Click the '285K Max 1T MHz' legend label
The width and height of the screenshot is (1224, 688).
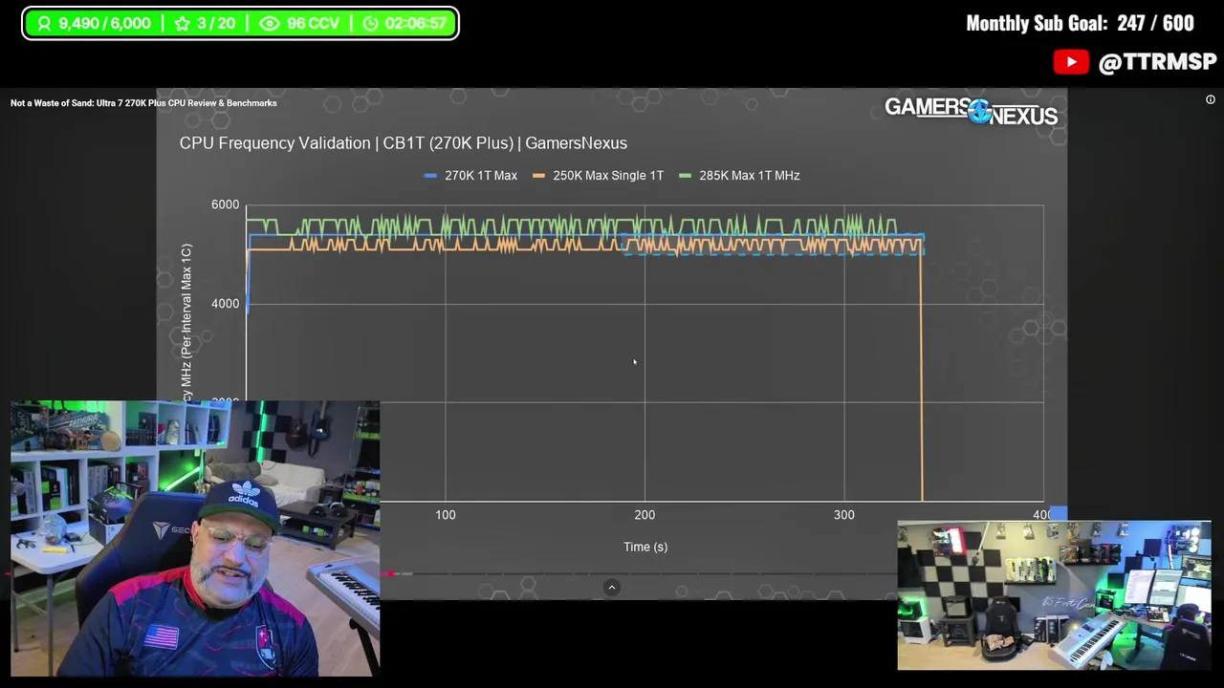pos(749,176)
